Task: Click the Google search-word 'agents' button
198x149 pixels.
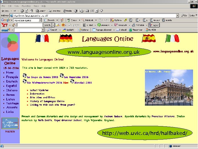Action: (167, 20)
